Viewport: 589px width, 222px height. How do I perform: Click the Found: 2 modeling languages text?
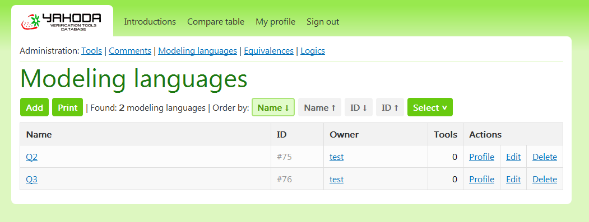pos(148,107)
